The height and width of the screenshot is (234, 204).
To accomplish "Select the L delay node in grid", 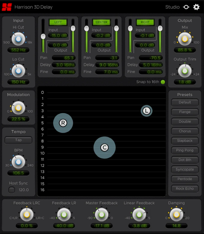I will click(x=147, y=111).
